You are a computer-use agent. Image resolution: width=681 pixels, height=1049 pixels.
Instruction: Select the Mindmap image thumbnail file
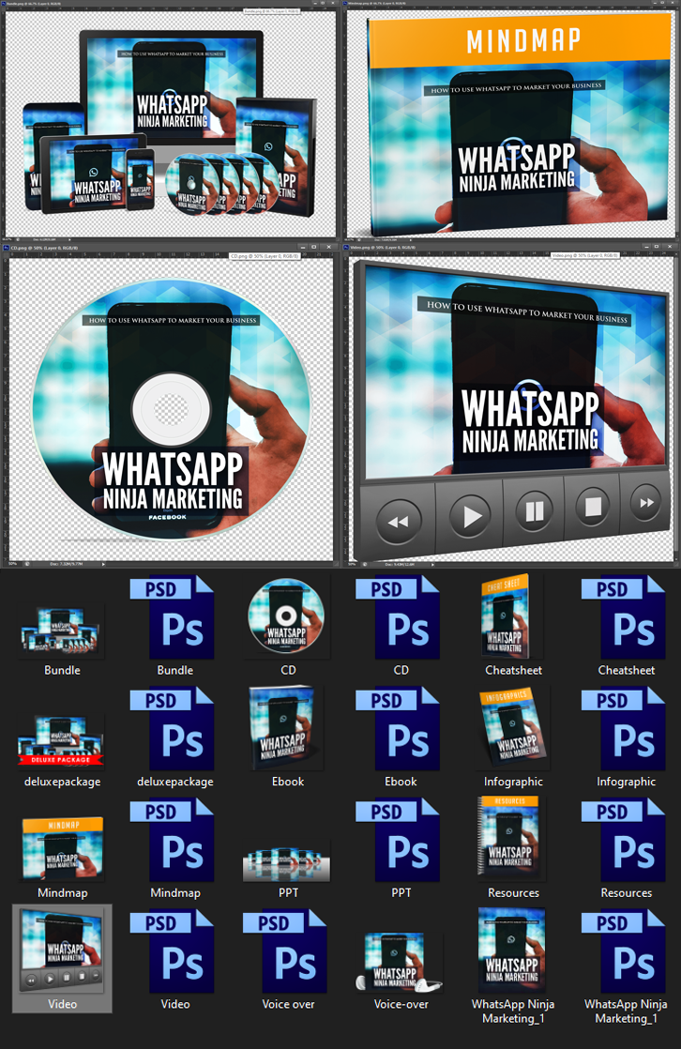point(62,847)
